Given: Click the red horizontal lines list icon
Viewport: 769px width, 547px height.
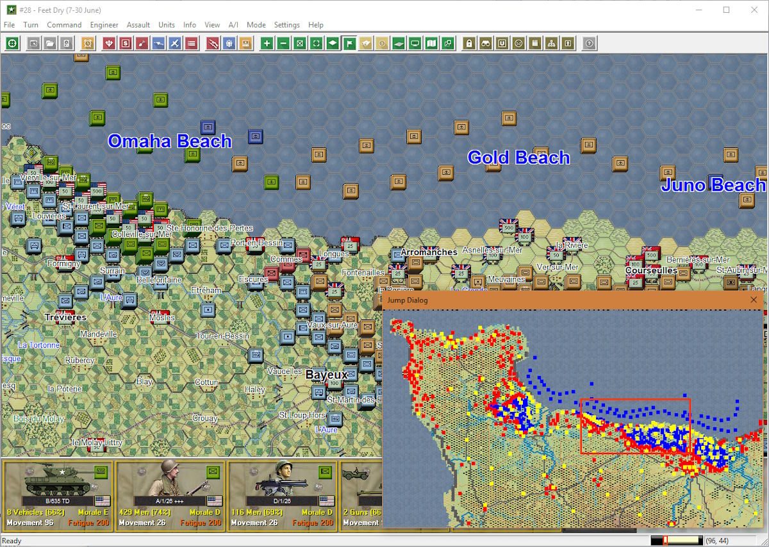Looking at the screenshot, I should 191,44.
